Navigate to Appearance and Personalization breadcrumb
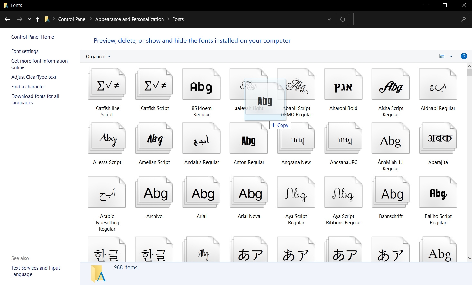472x285 pixels. pos(129,19)
